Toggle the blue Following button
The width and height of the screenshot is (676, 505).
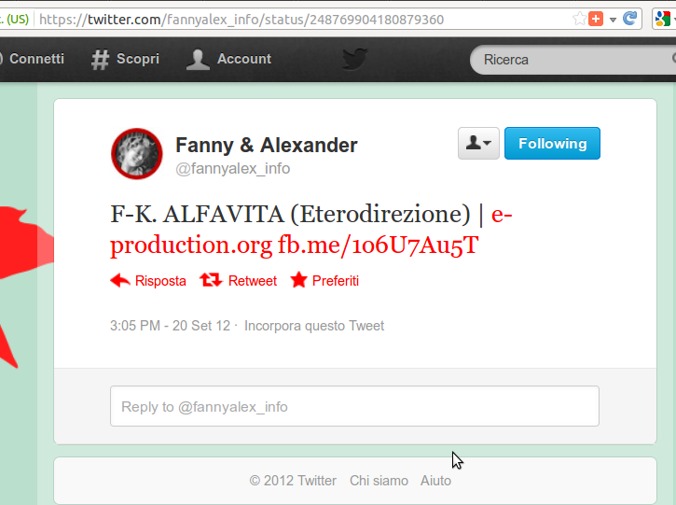[552, 144]
